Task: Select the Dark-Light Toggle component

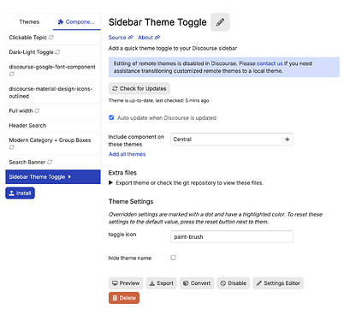Action: coord(53,52)
